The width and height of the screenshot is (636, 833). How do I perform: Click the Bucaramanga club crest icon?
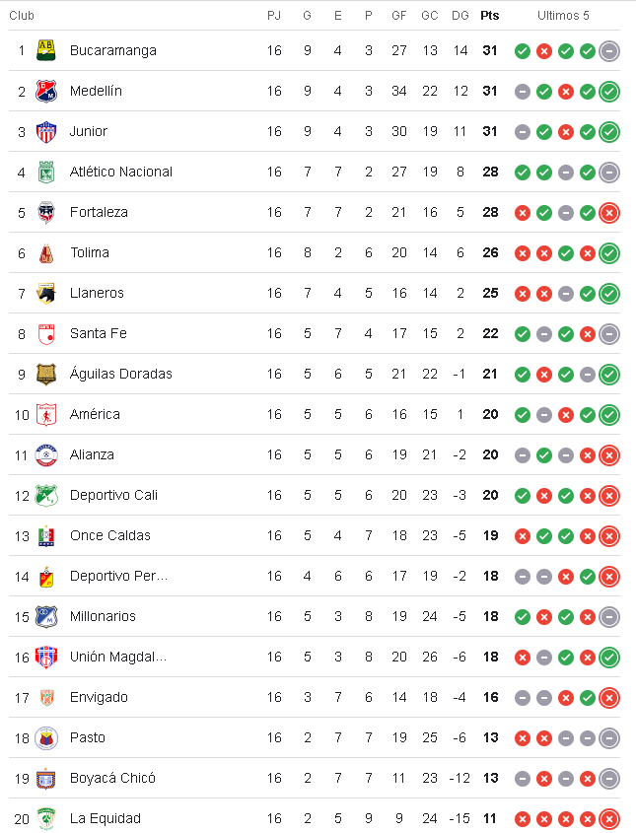pos(46,50)
